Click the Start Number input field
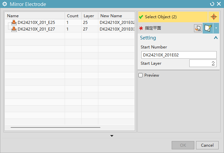 tap(179, 55)
